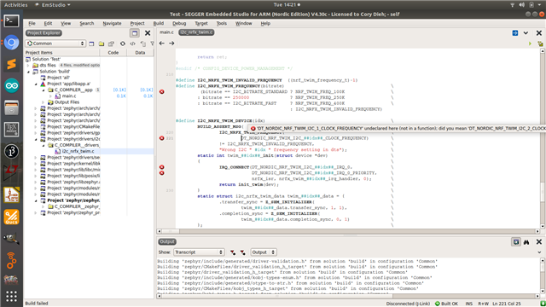Show applications grid in dock
Image resolution: width=546 pixels, height=307 pixels.
click(x=11, y=296)
